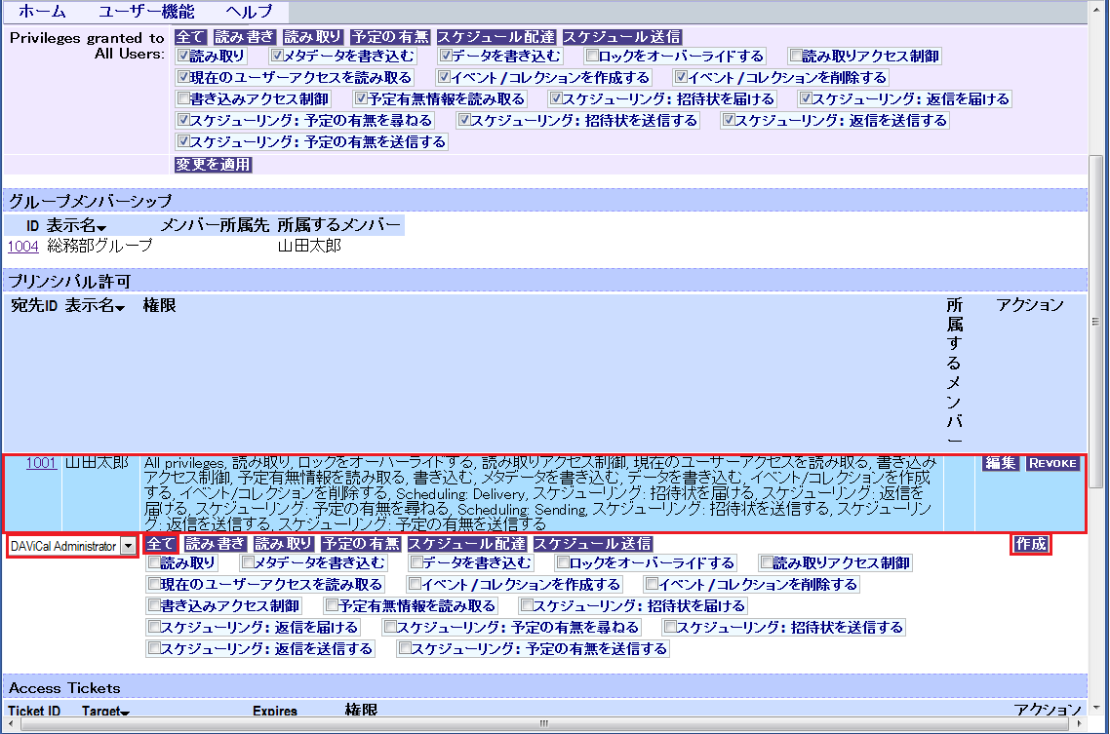Expand the DAViCal Administrator dropdown
1110x734 pixels.
pos(129,546)
